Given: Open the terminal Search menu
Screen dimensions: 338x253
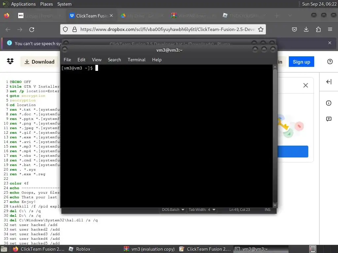Looking at the screenshot, I should click(x=114, y=60).
